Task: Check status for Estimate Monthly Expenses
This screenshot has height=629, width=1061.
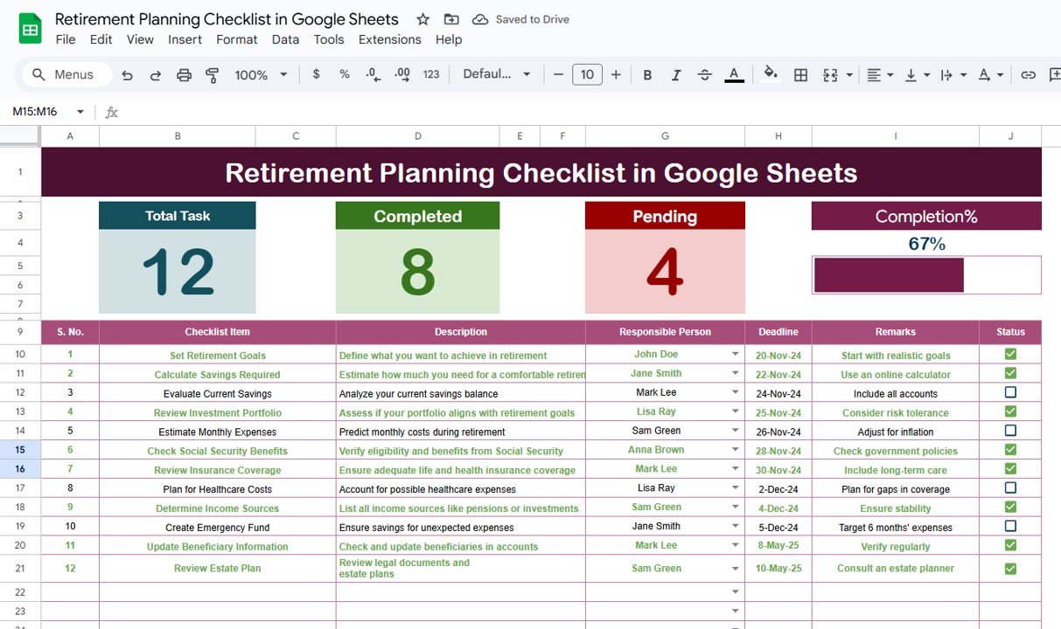Action: coord(1010,432)
